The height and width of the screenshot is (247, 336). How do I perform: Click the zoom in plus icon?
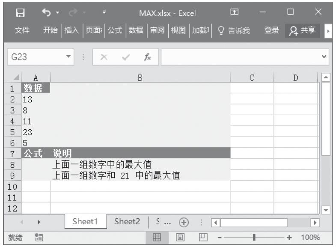point(289,237)
